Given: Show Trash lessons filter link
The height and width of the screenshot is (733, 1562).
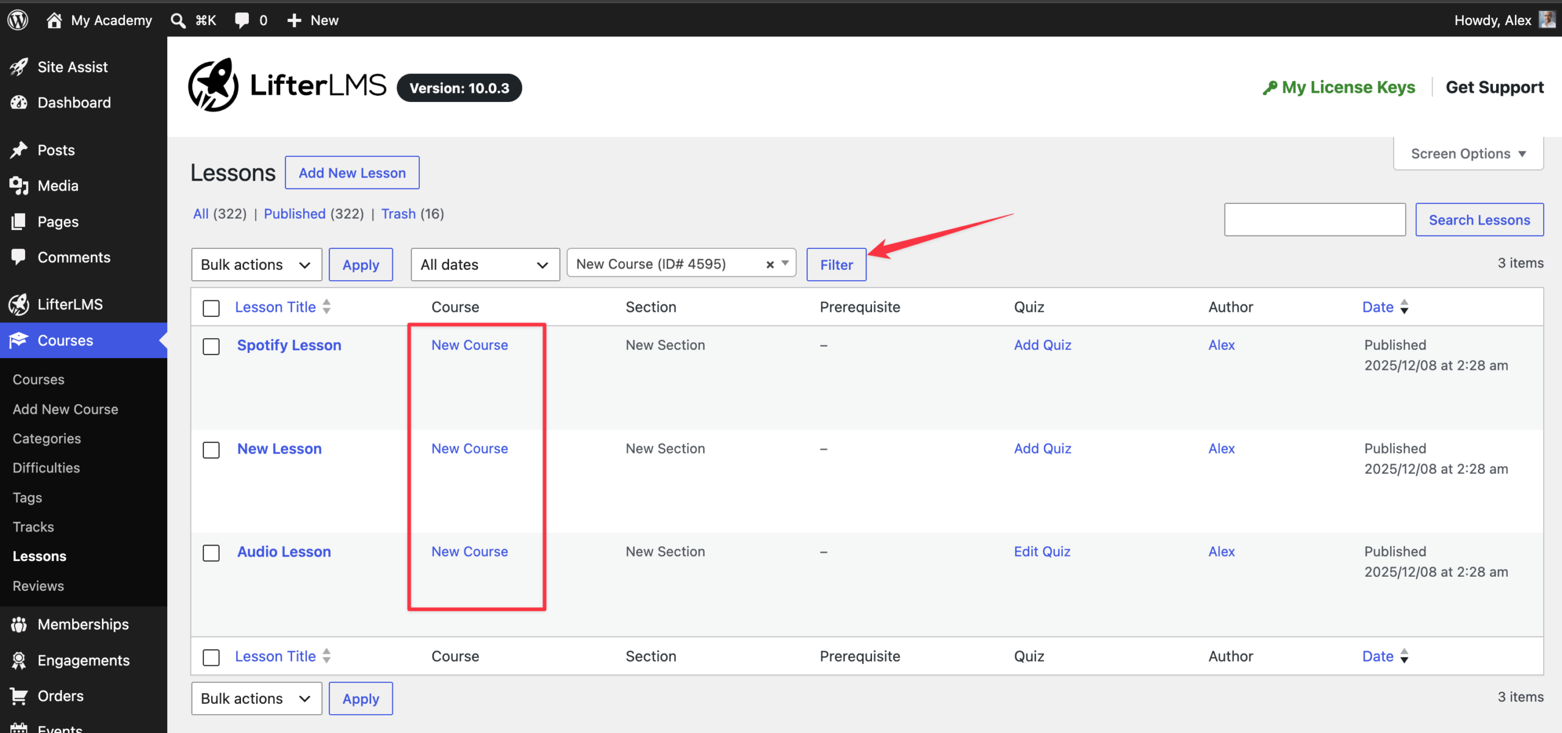Looking at the screenshot, I should coord(398,214).
